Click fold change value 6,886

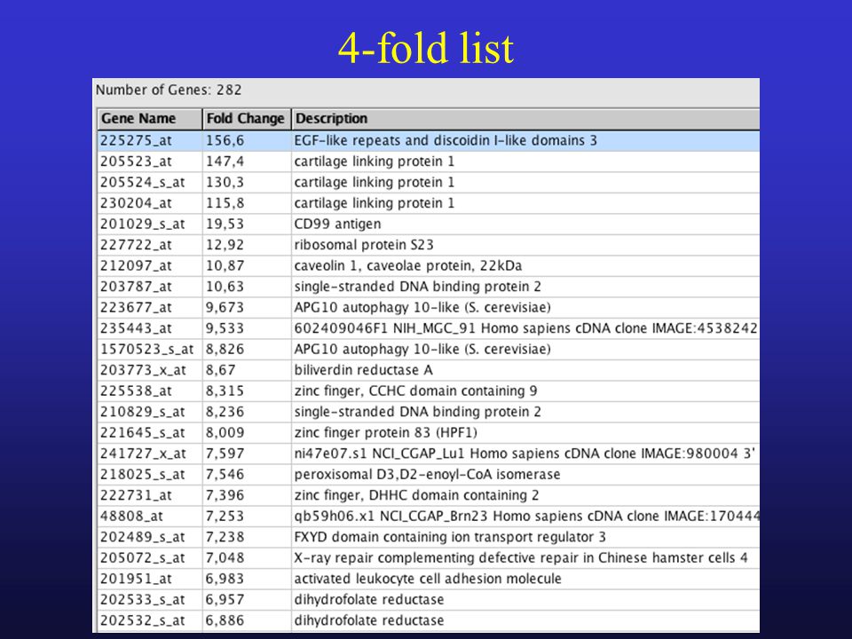[x=225, y=620]
